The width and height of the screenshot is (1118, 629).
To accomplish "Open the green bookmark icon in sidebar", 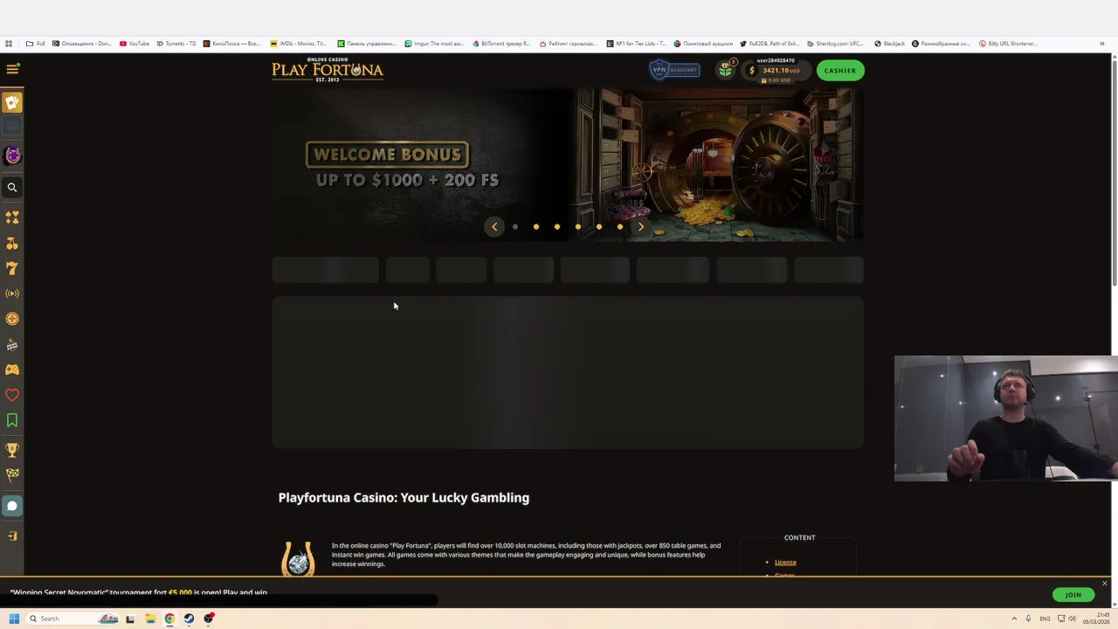I will point(12,421).
